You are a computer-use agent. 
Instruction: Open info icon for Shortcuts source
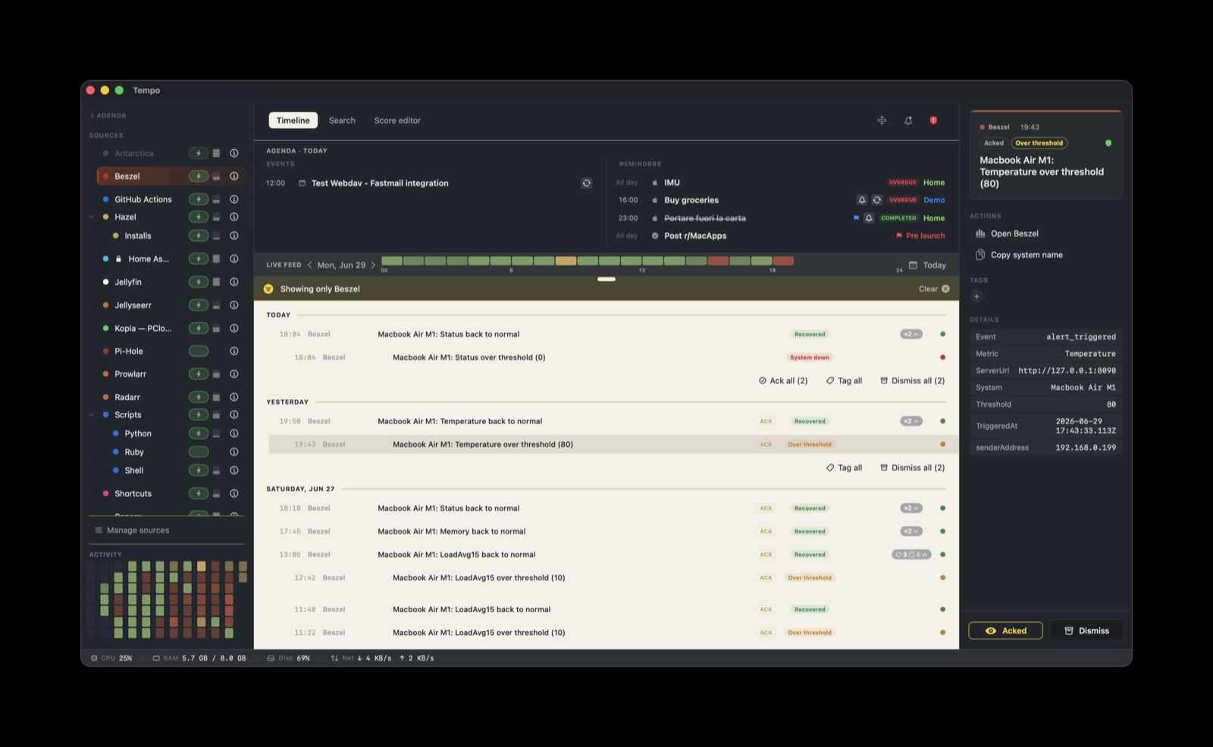234,493
